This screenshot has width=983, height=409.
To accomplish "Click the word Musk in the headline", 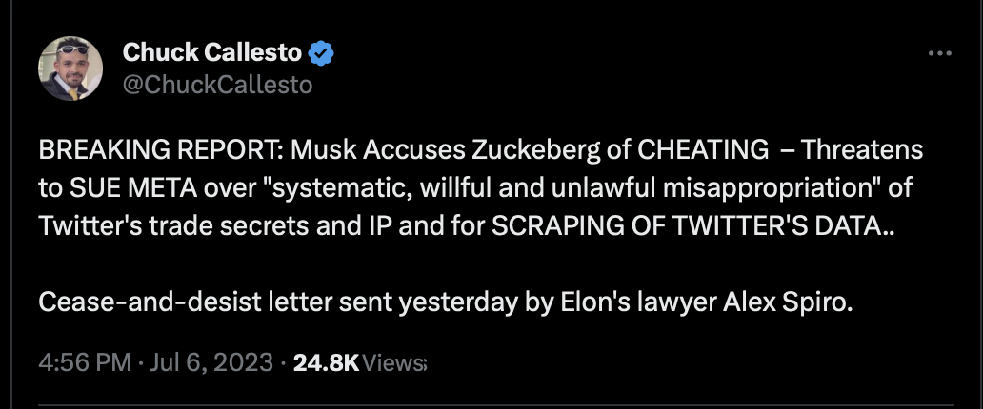I will point(322,151).
